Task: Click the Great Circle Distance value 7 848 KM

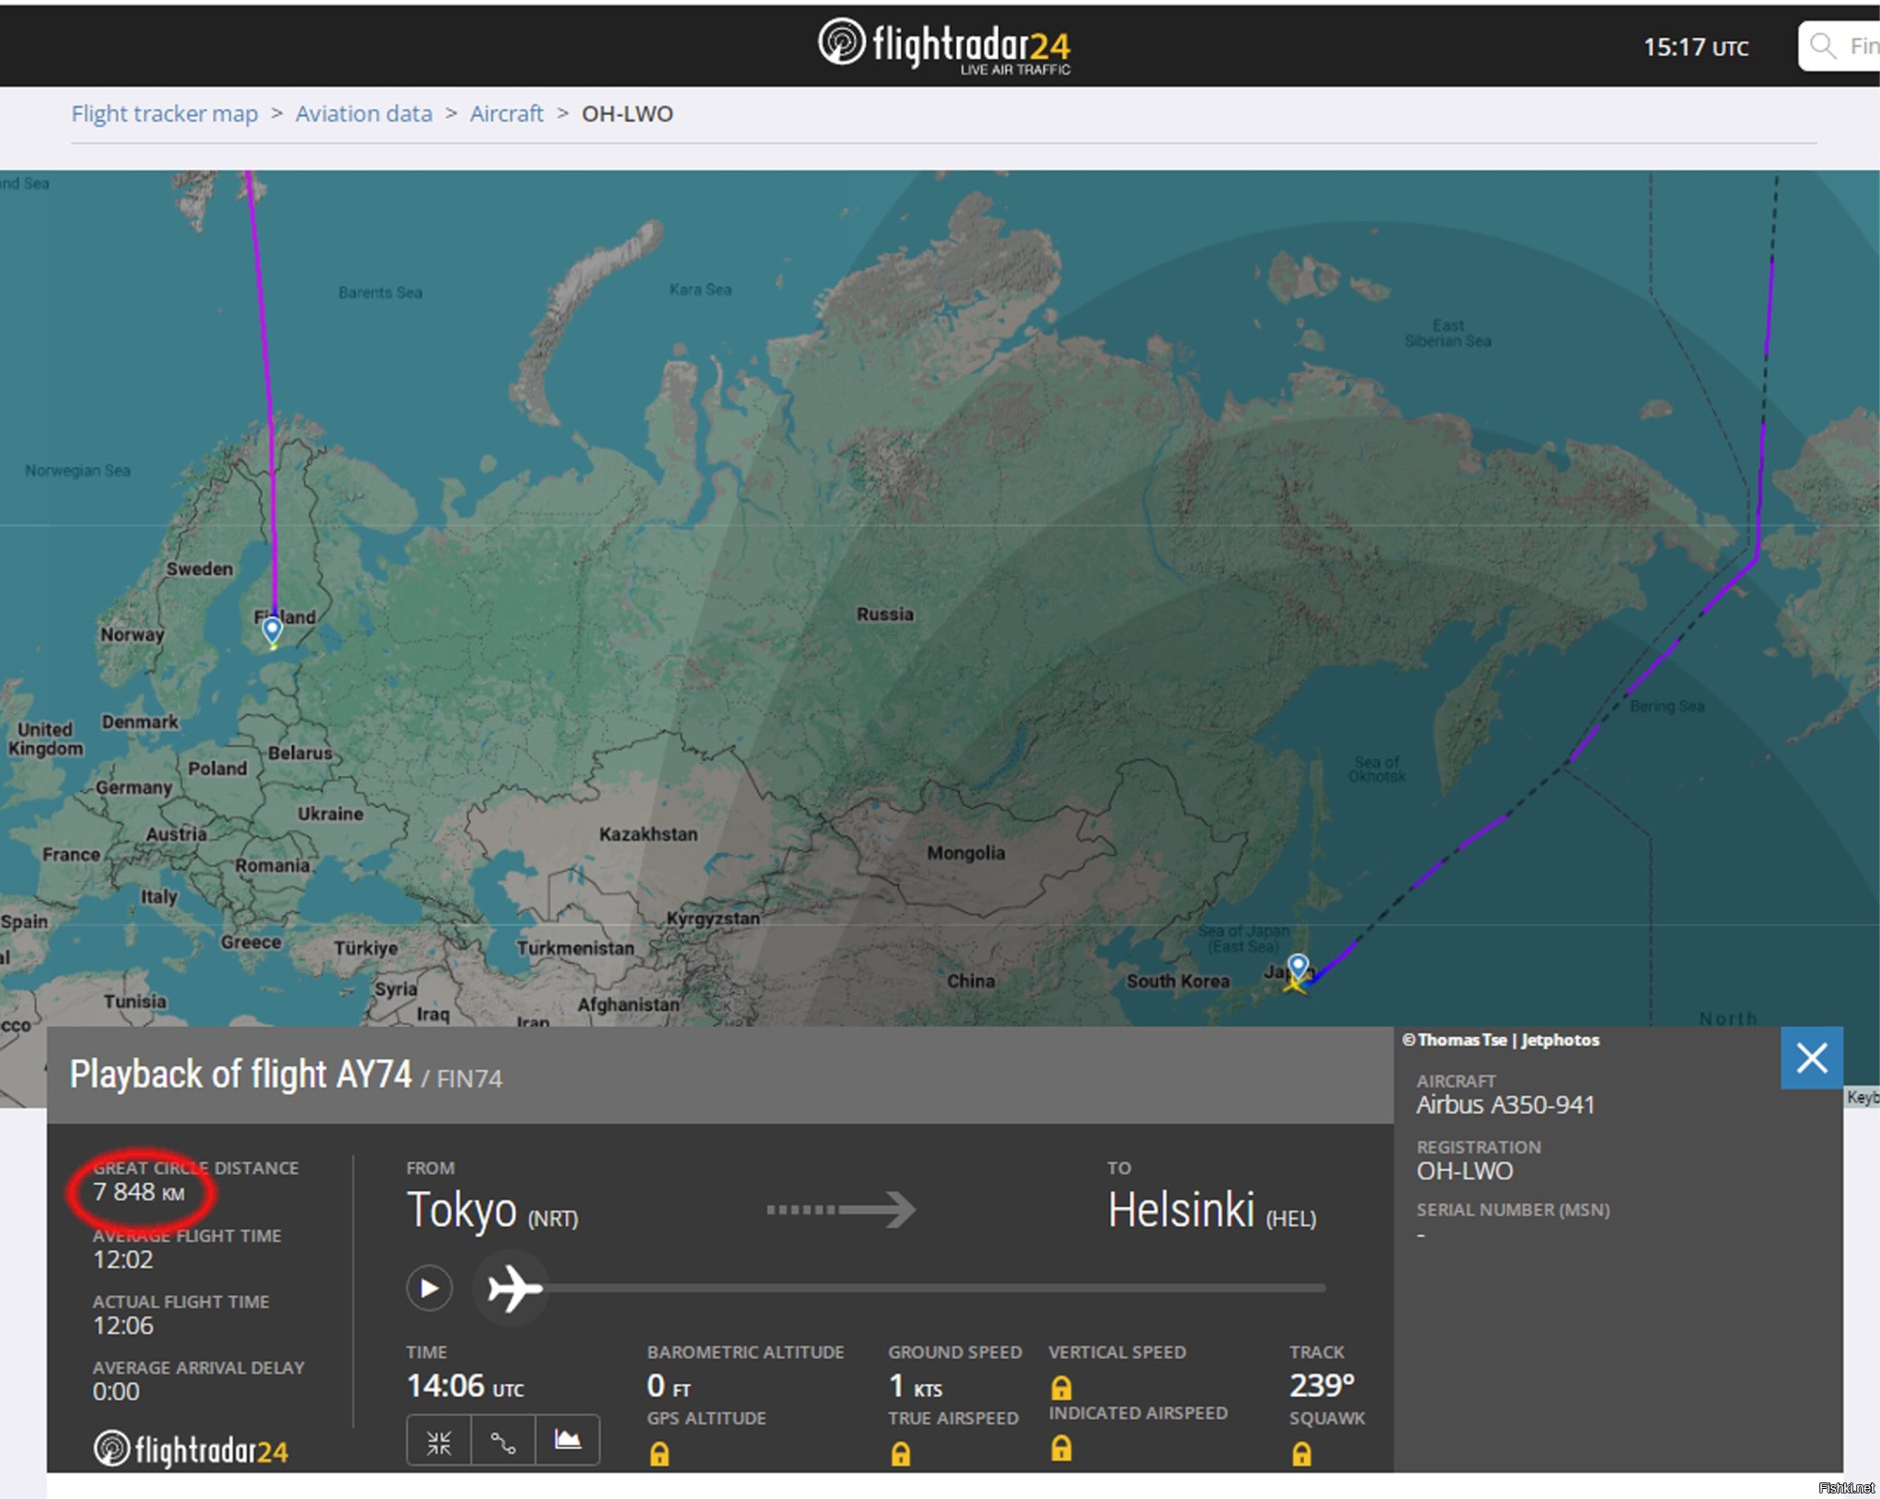Action: tap(139, 1192)
